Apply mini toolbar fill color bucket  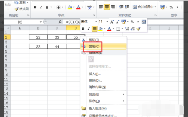coord(101,29)
